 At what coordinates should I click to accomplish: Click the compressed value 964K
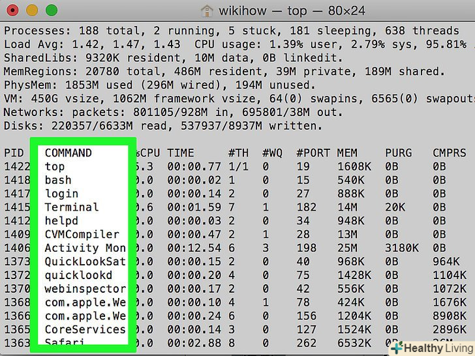point(446,261)
